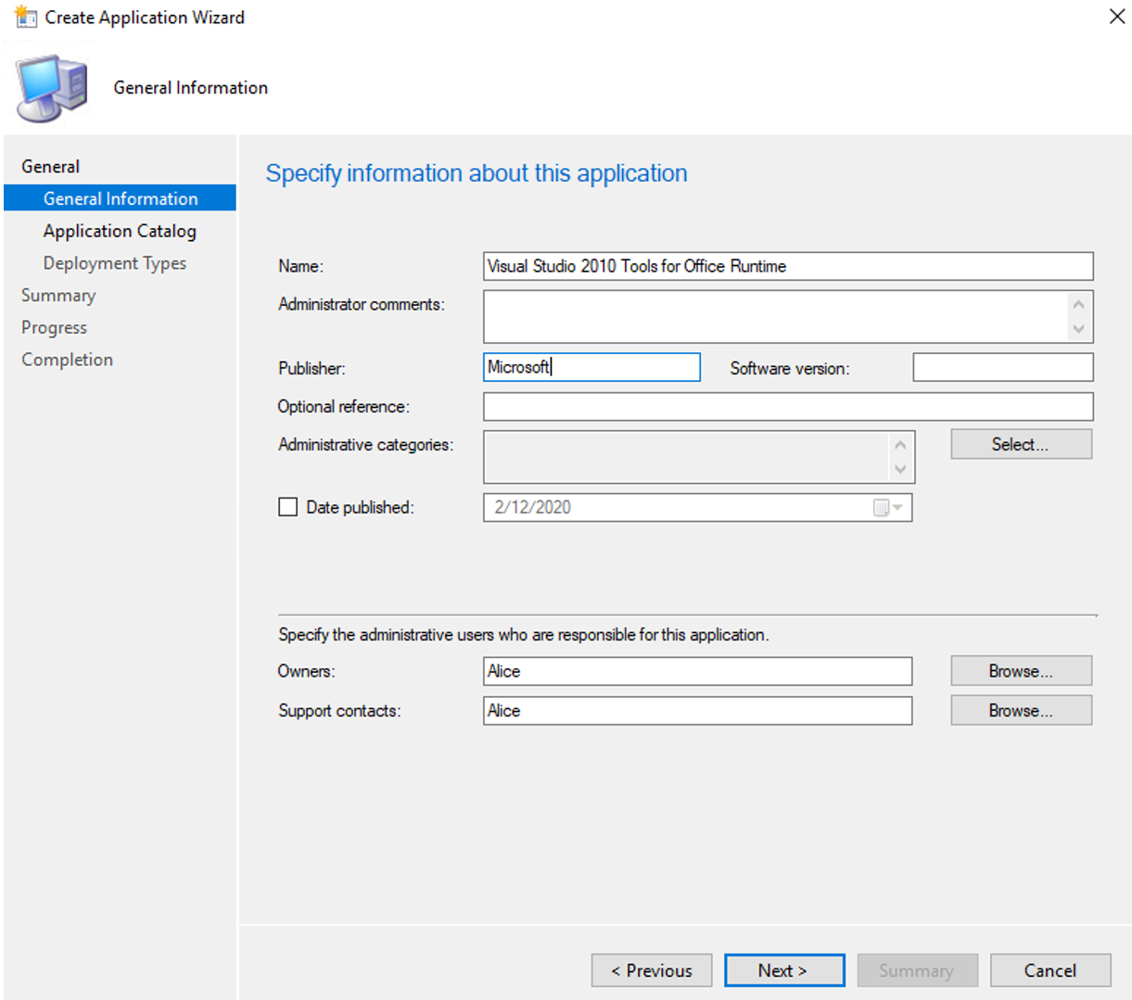Click the heading 'Specify information about this application'
Image resolution: width=1132 pixels, height=1000 pixels.
[x=477, y=173]
